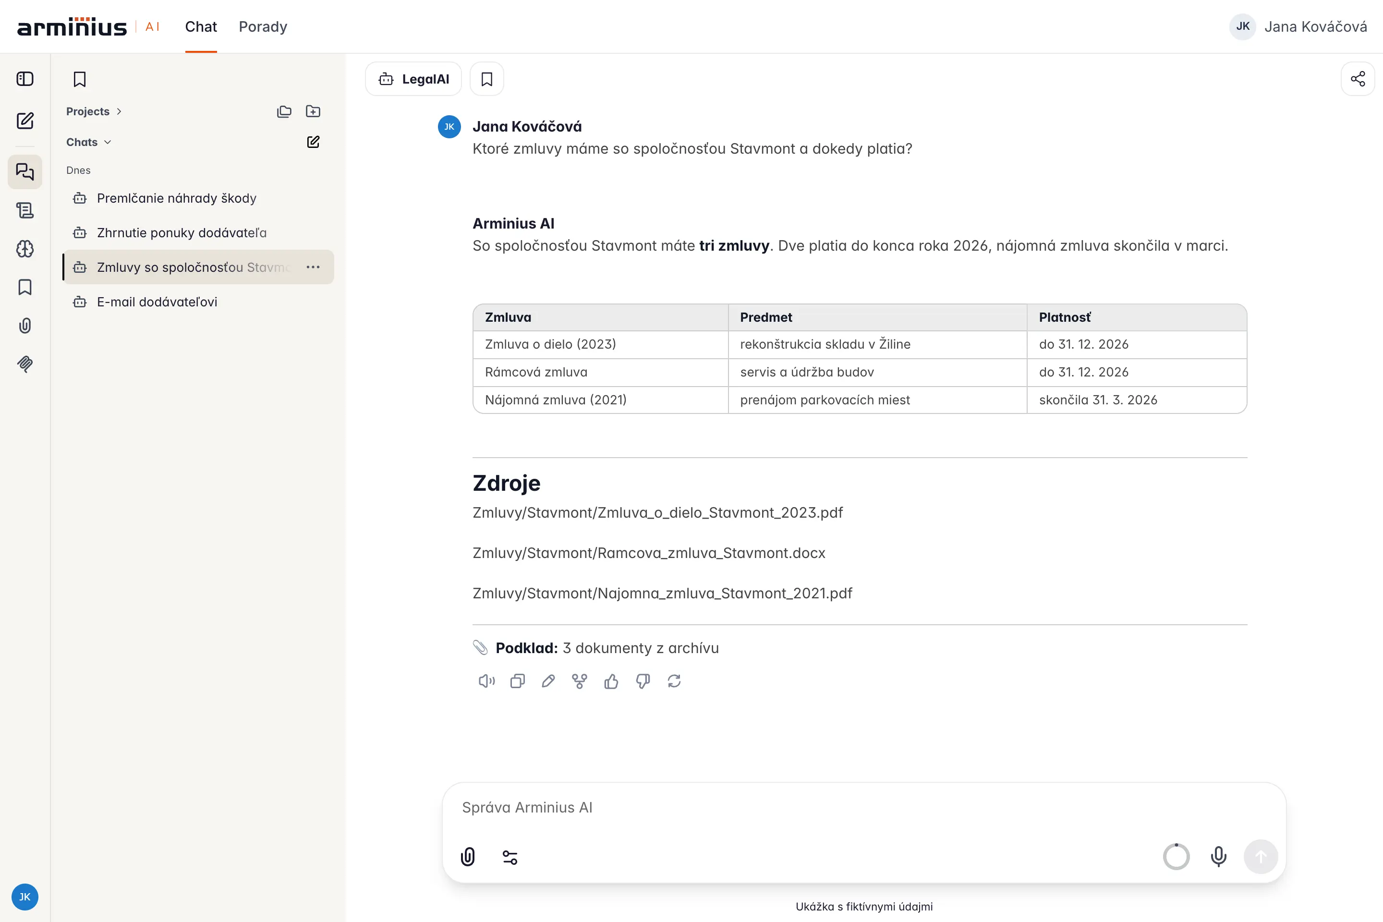Open message settings sliders icon
This screenshot has width=1383, height=922.
pyautogui.click(x=510, y=857)
